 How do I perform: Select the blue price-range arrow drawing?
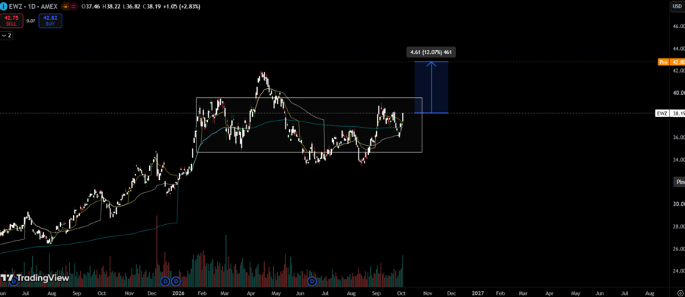pyautogui.click(x=432, y=87)
